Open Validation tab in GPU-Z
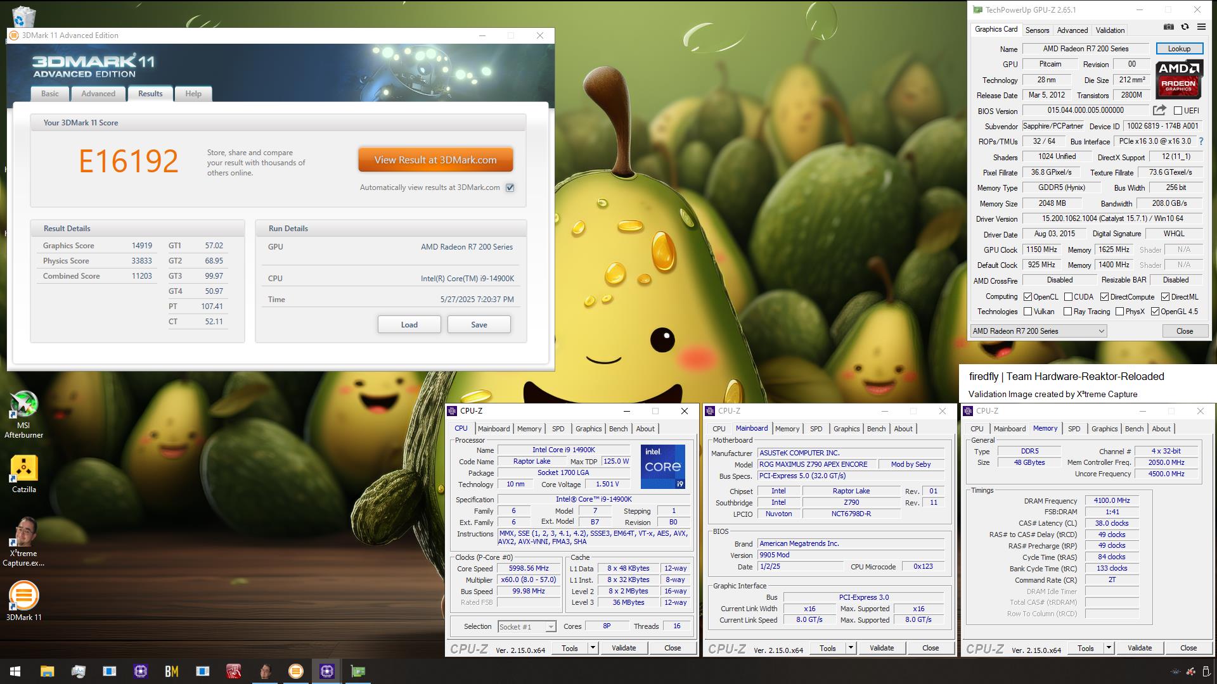The width and height of the screenshot is (1217, 684). 1110,30
